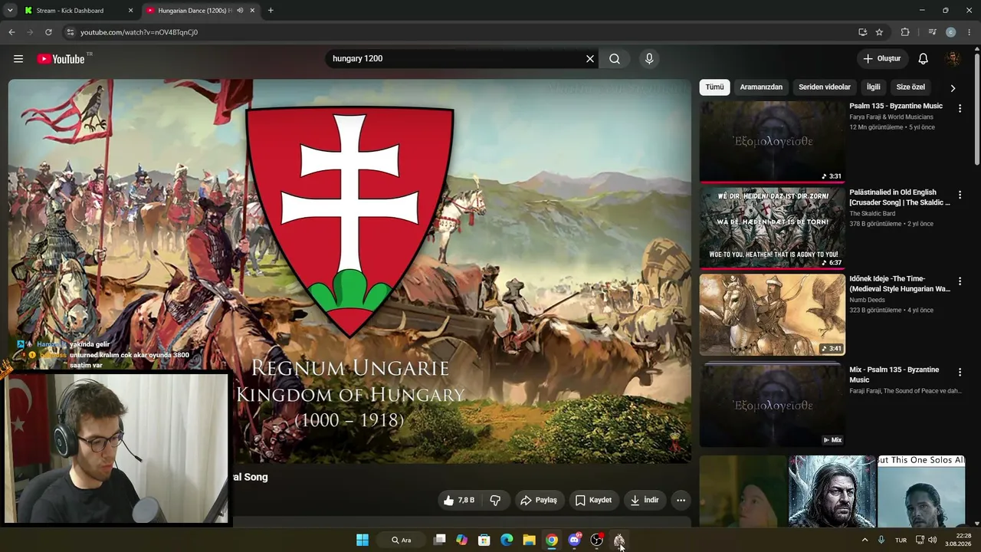Close the Hungarian Dance YouTube tab
Viewport: 981px width, 552px height.
point(252,11)
